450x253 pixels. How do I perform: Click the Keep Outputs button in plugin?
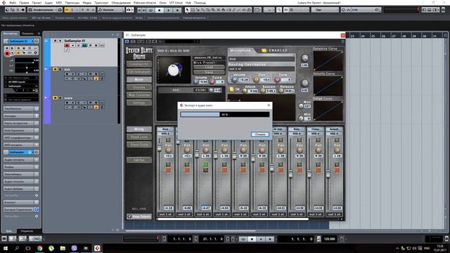click(x=139, y=216)
